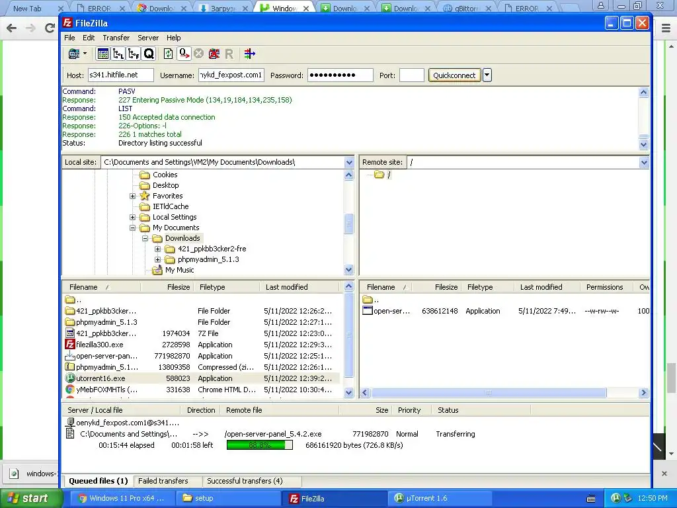
Task: Switch to the qBittorrent tab in Chrome
Action: (466, 8)
